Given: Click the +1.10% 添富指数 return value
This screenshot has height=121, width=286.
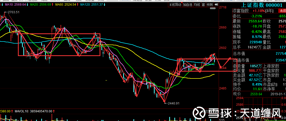Looking at the screenshot, I should point(259,11).
